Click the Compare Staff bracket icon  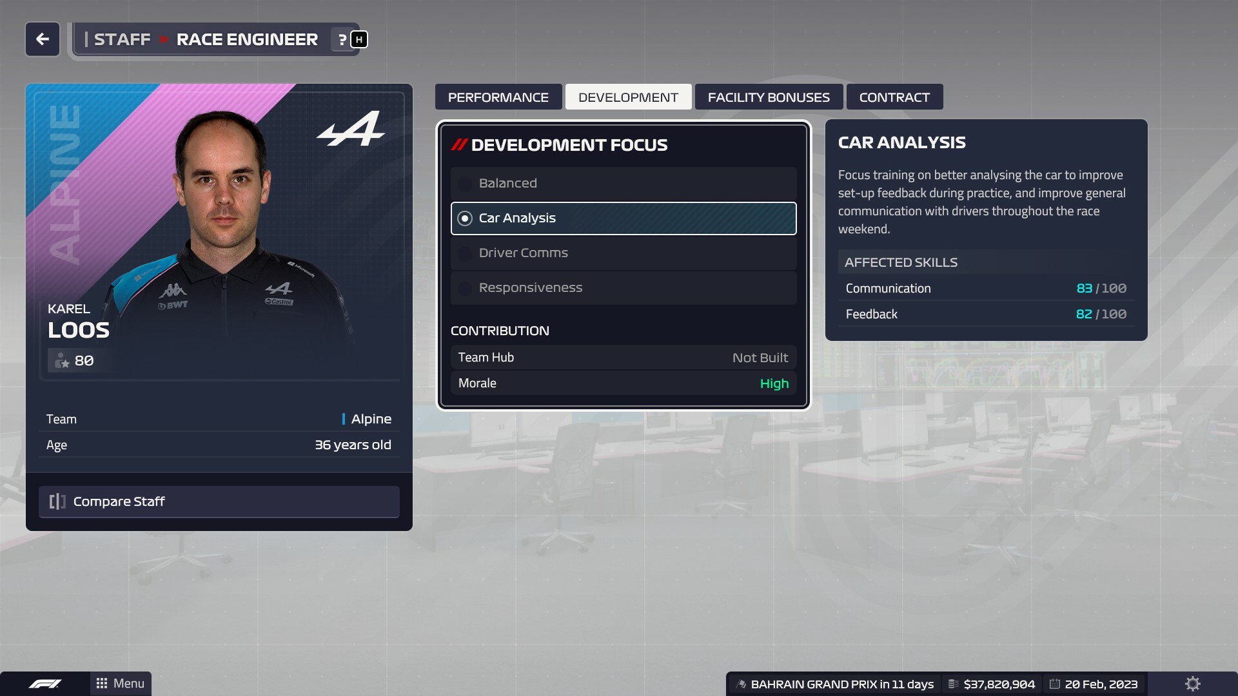pos(57,501)
